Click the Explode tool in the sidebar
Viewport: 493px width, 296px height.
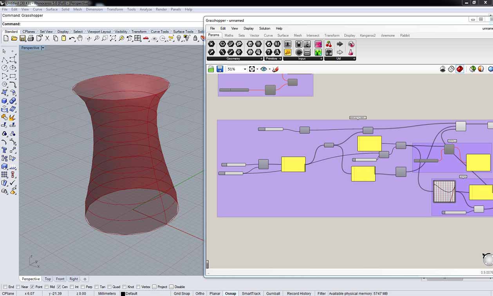pyautogui.click(x=13, y=117)
